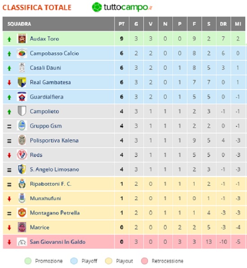Click the Reds club logo
Viewport: 247px width, 268px height.
coord(22,155)
